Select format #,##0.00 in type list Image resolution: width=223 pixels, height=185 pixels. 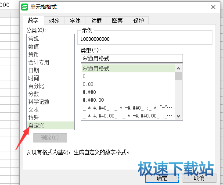coord(128,100)
